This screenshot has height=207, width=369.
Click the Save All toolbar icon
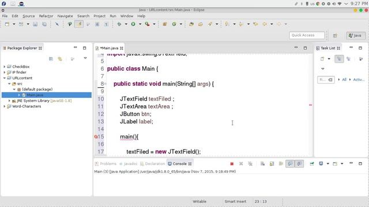(44, 24)
